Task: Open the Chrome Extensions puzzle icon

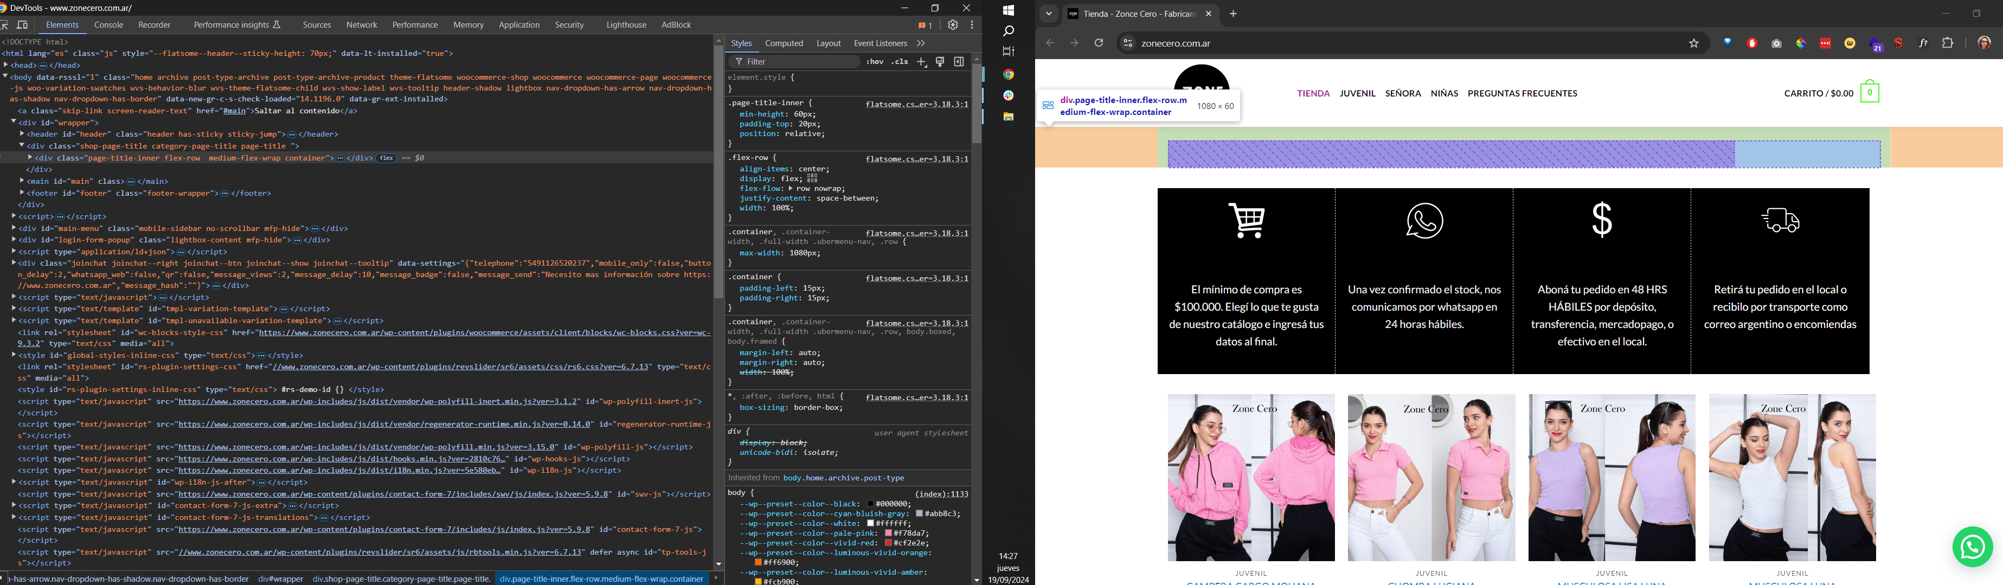Action: tap(1948, 43)
